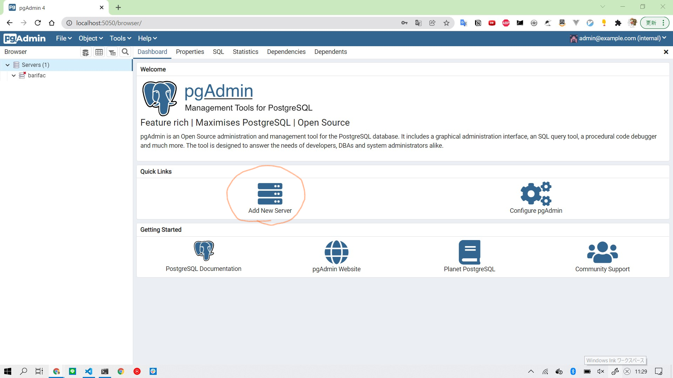Click the Add New Server link text
The width and height of the screenshot is (673, 378).
pos(270,211)
